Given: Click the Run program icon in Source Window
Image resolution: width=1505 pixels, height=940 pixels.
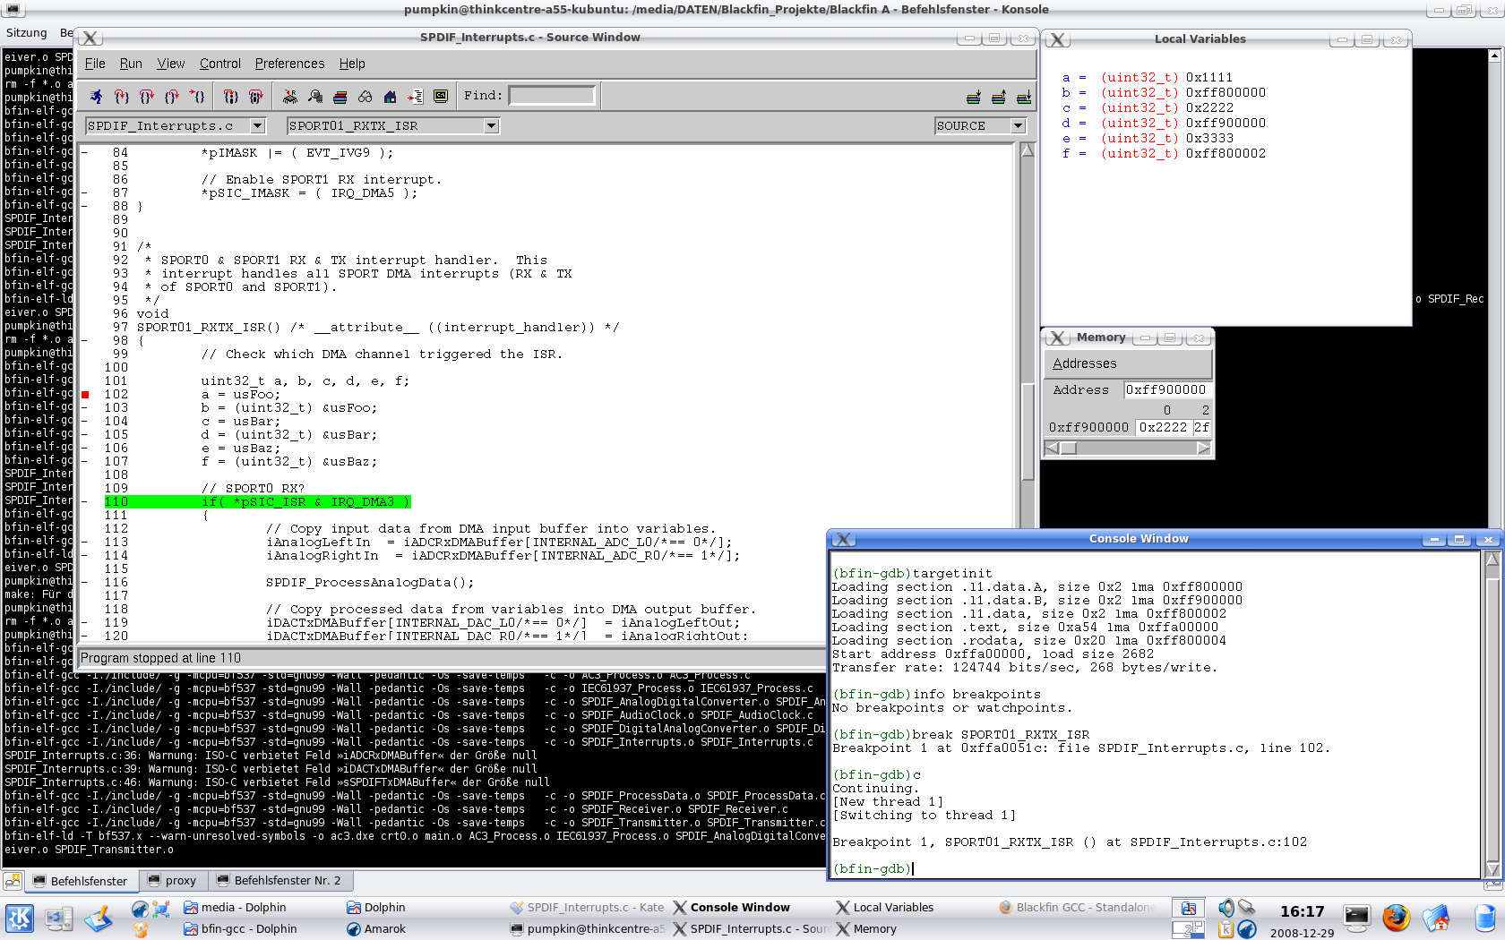Looking at the screenshot, I should point(96,96).
